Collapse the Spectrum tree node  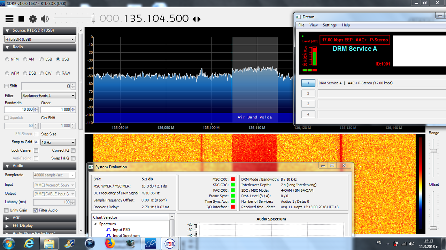[x=95, y=224]
